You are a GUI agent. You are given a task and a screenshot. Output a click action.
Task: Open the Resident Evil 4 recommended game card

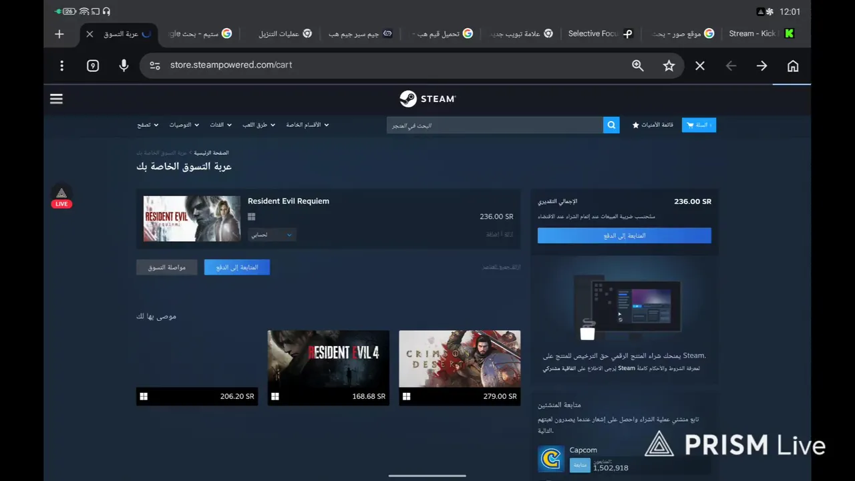coord(329,367)
